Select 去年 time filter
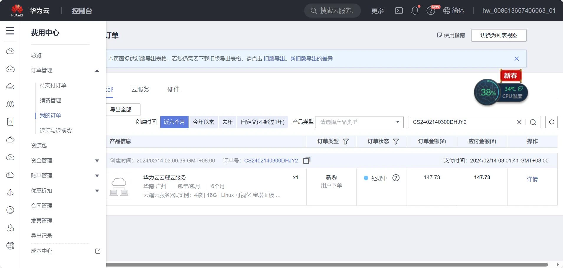This screenshot has width=563, height=268. coord(228,122)
